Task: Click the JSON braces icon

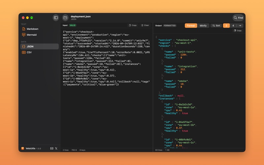Action: (x=24, y=47)
